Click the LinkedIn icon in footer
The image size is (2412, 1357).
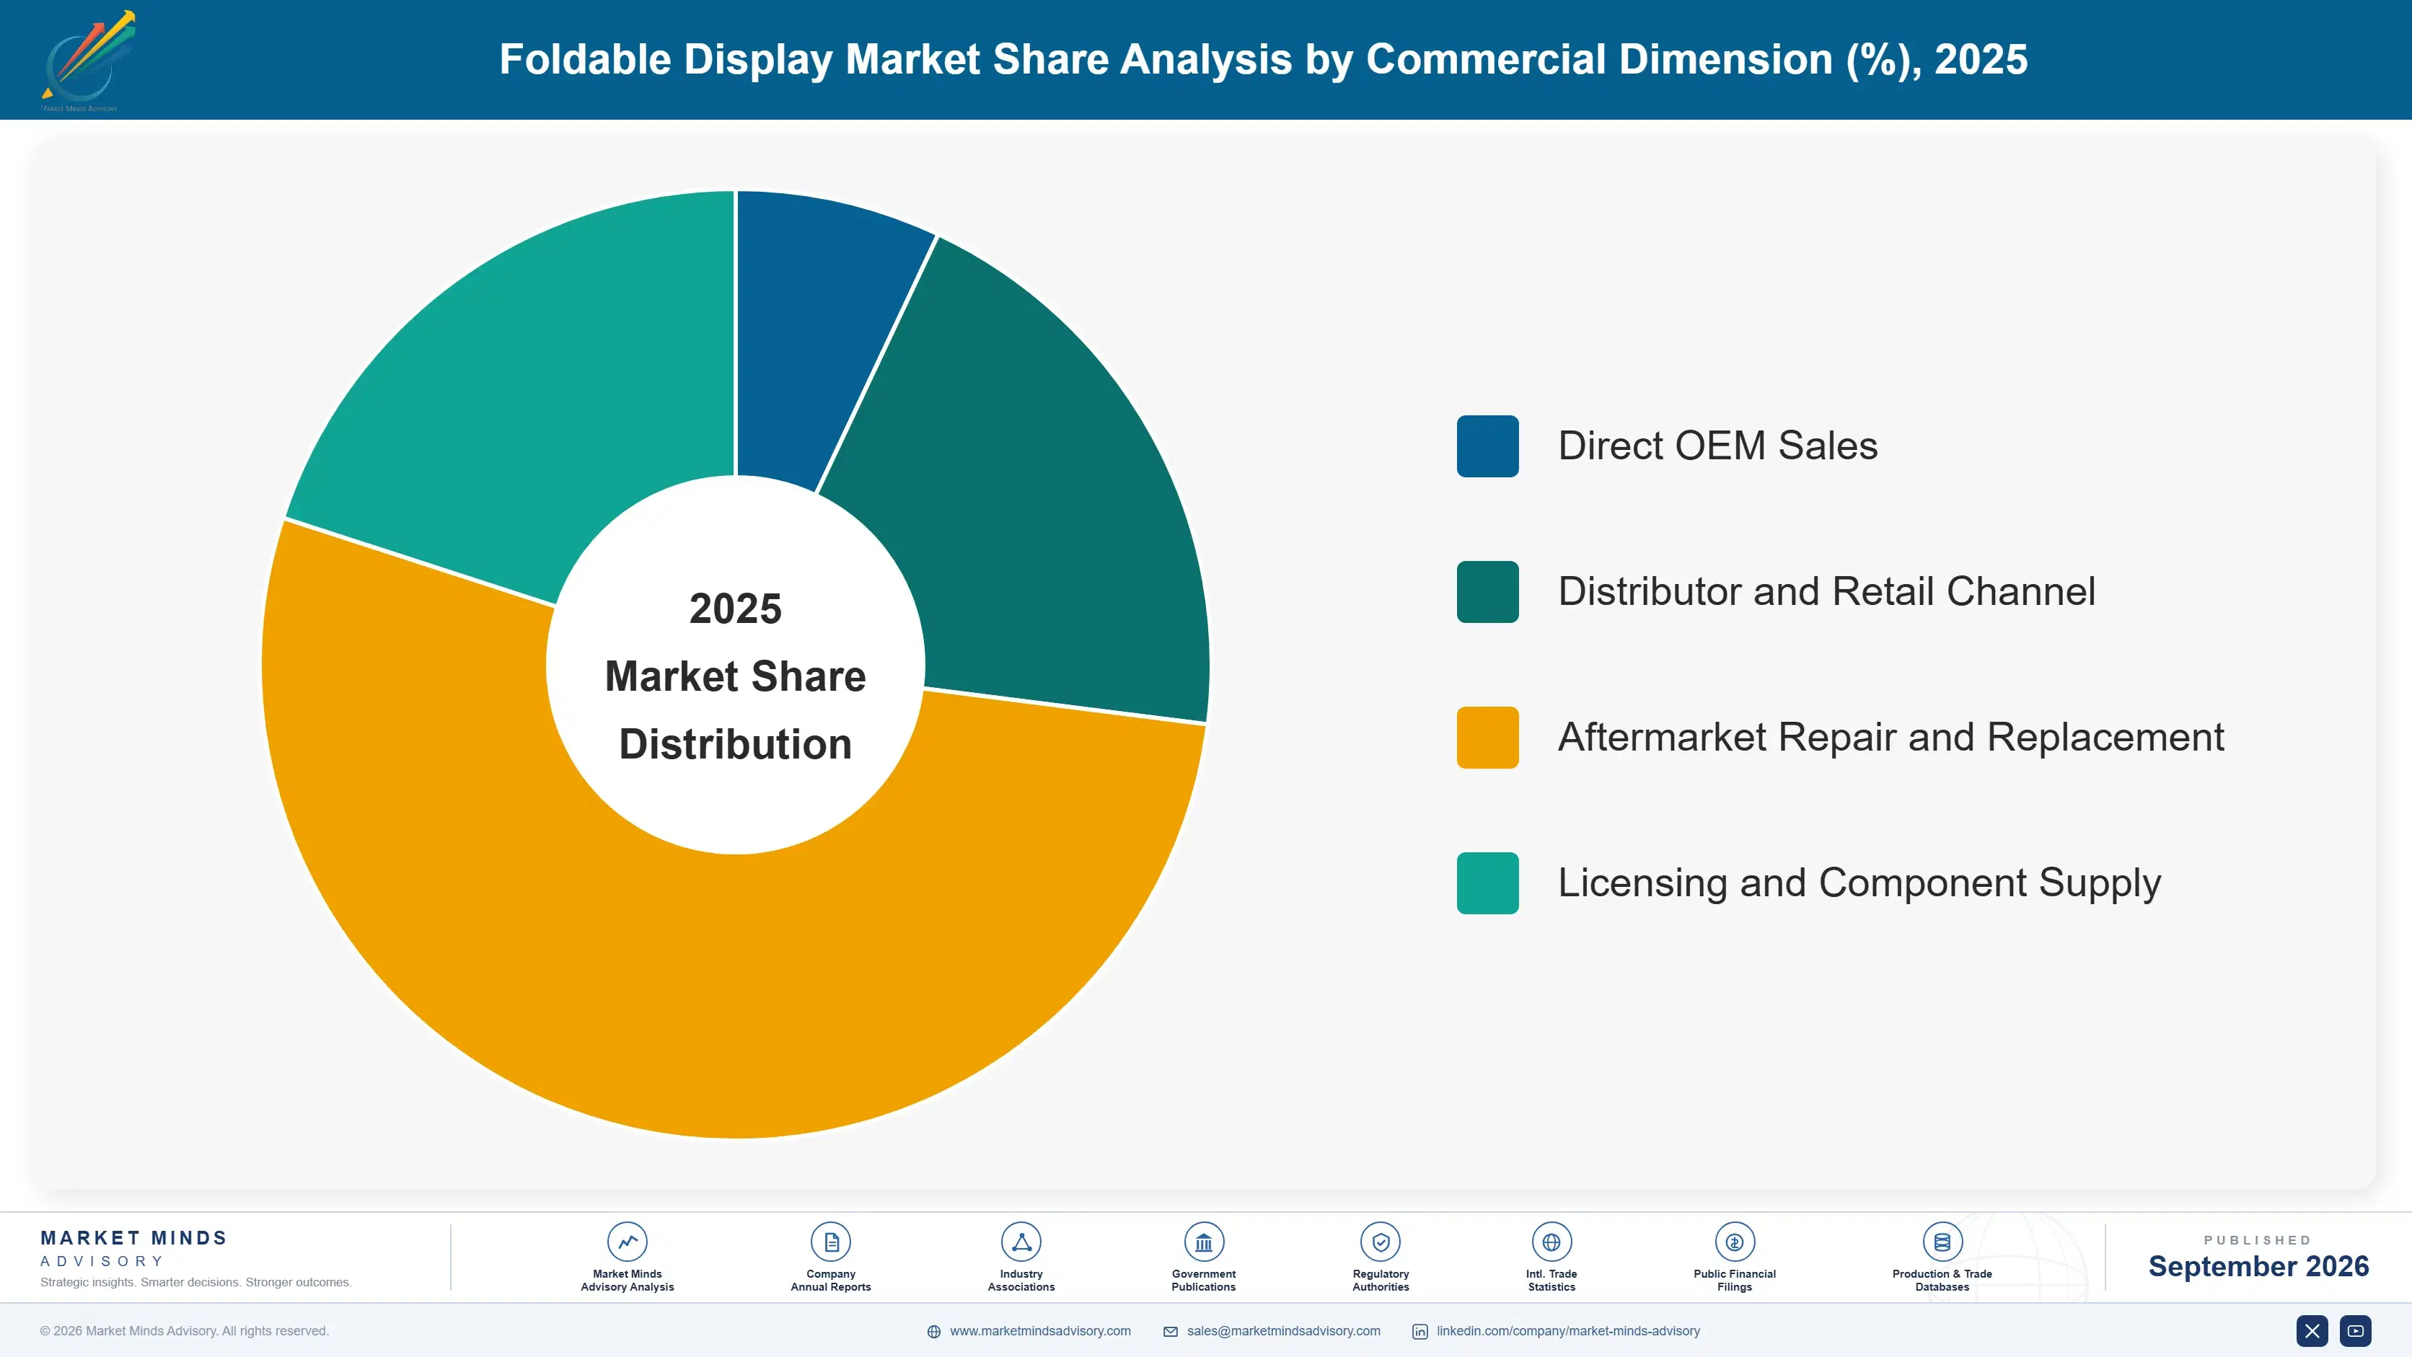tap(1420, 1332)
